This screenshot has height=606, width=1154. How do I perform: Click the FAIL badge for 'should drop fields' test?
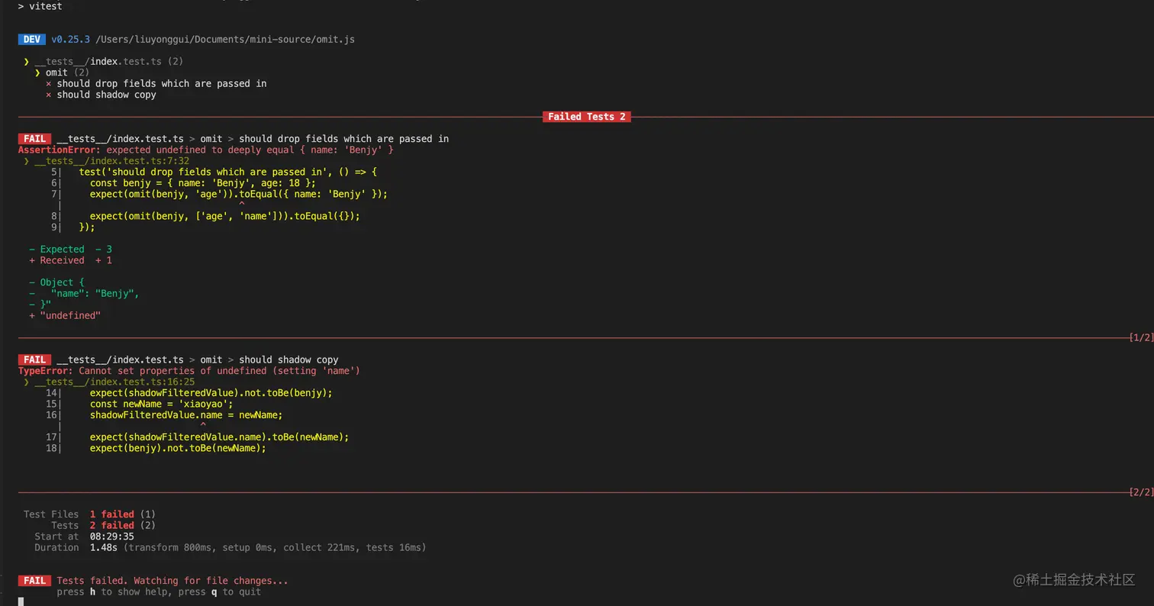pyautogui.click(x=34, y=139)
